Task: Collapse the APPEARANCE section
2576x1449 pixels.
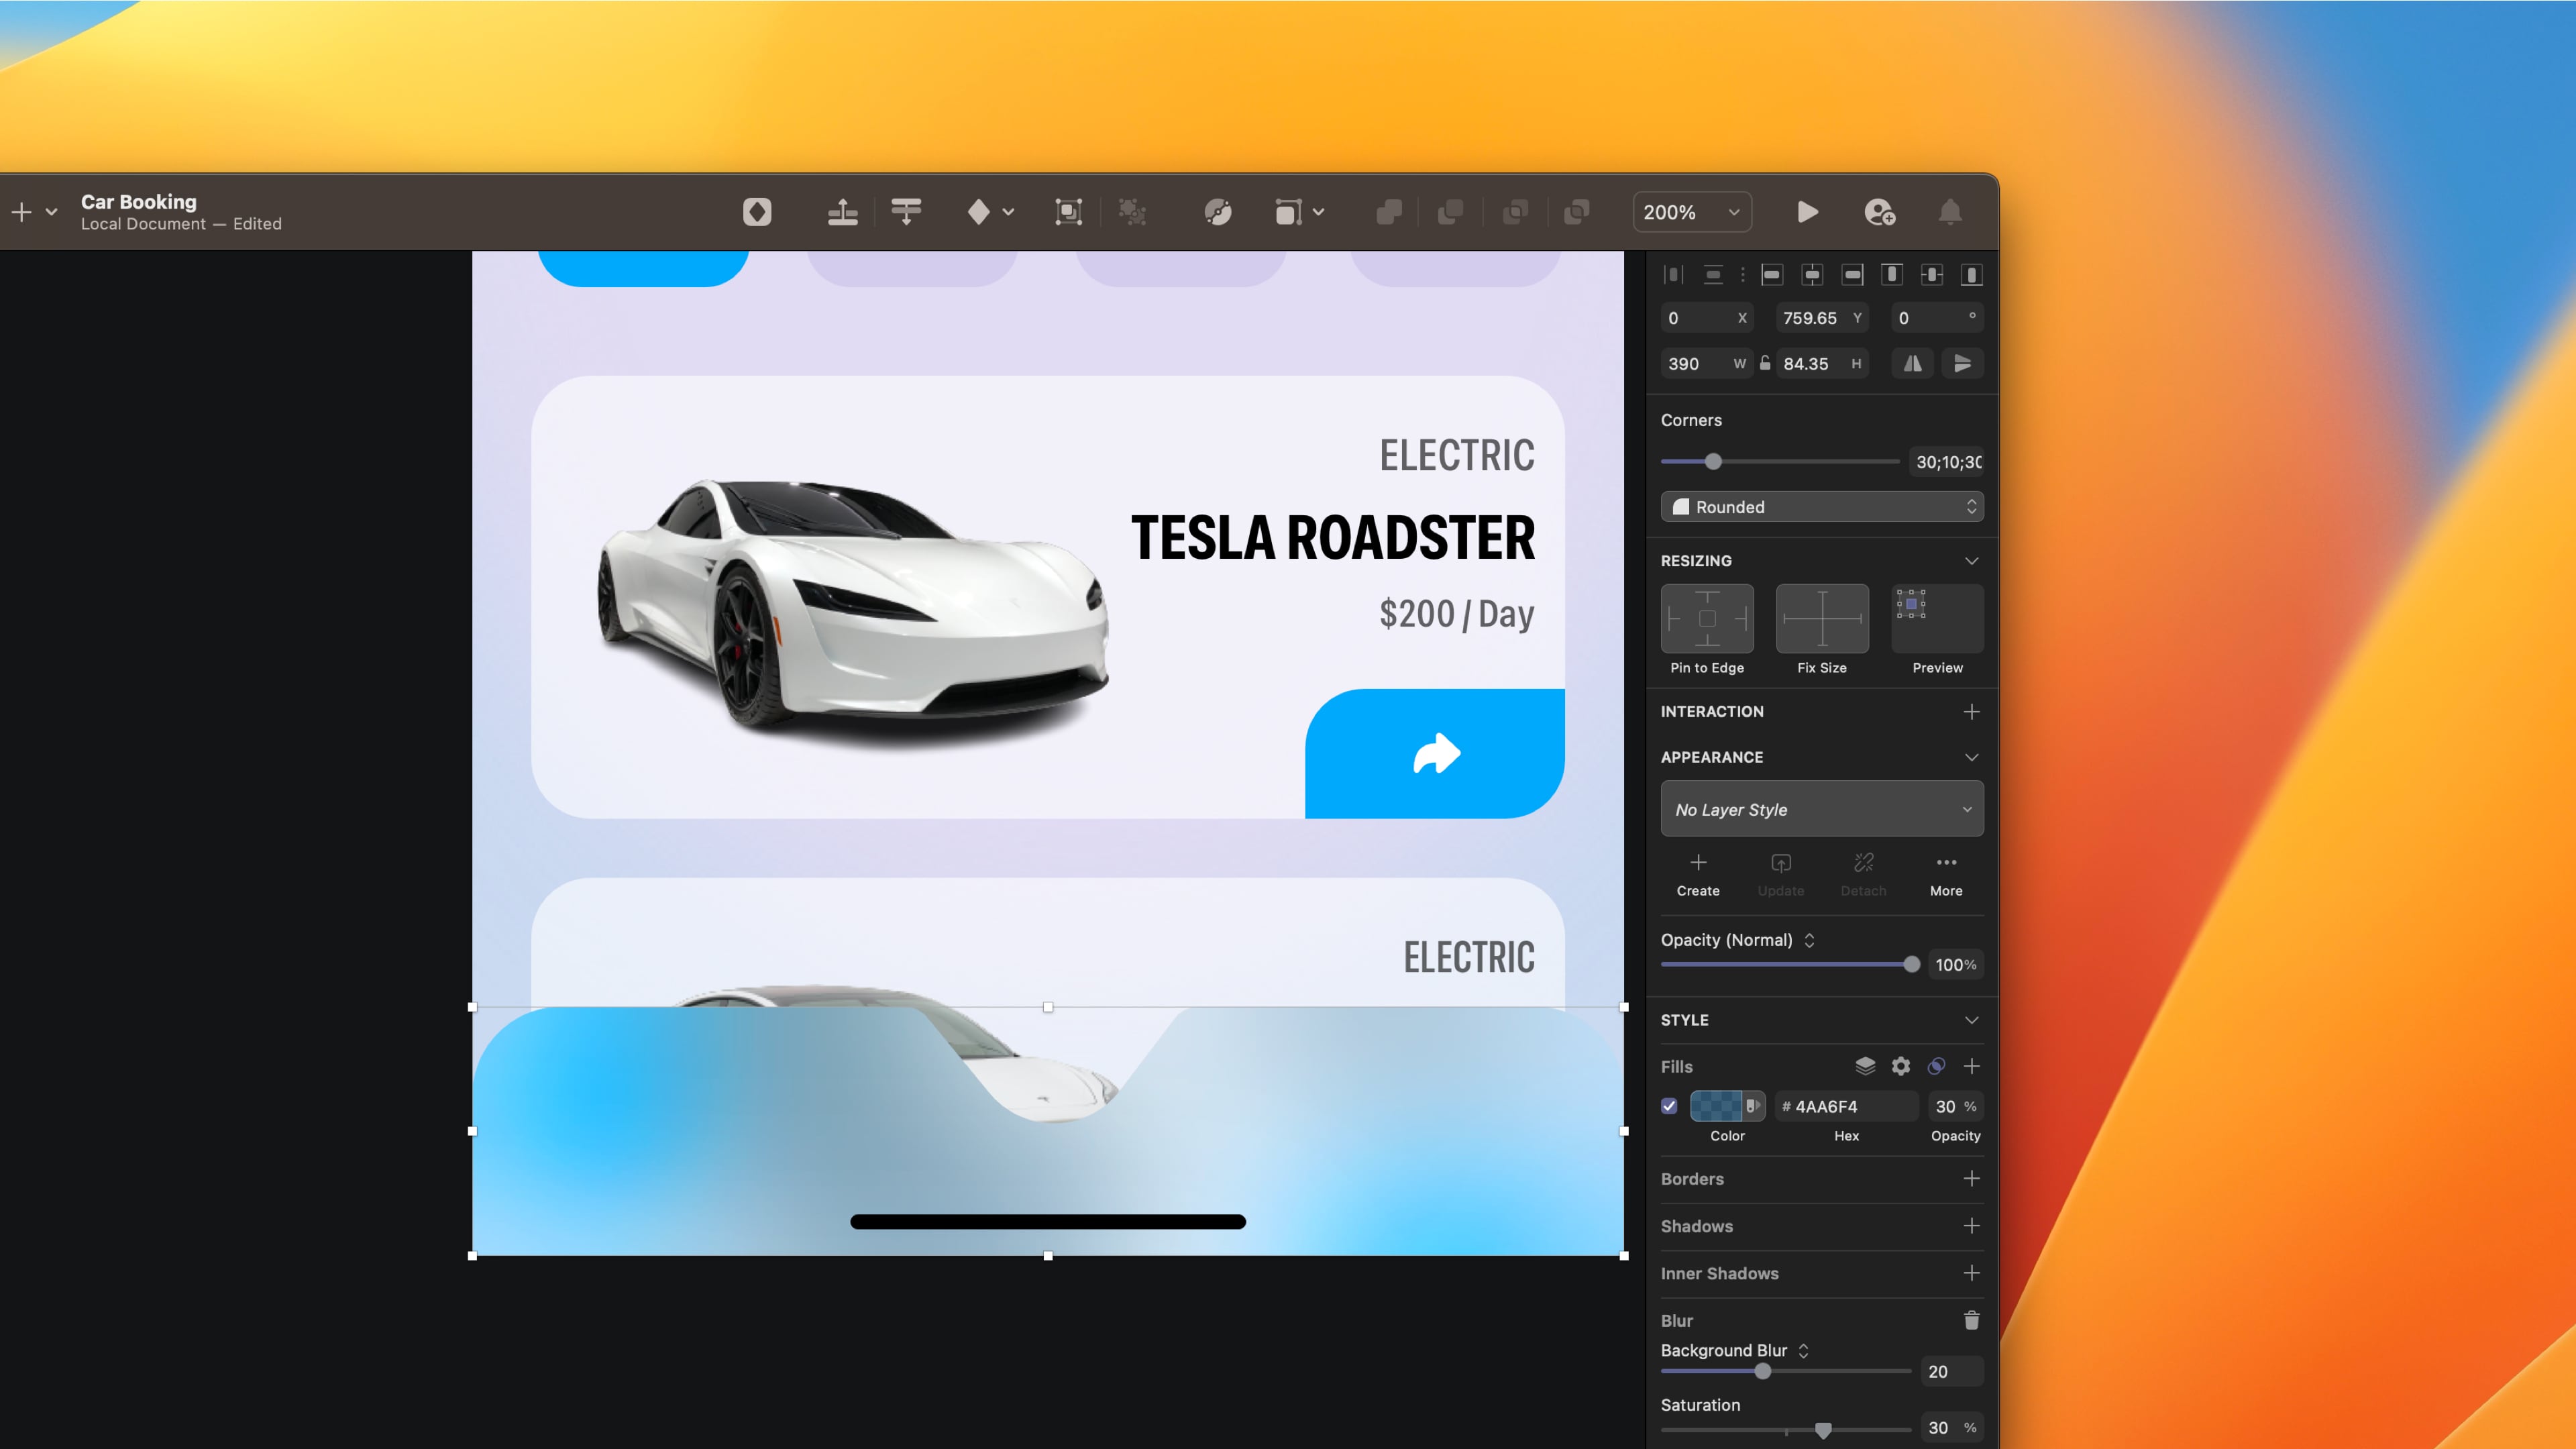Action: [1971, 757]
